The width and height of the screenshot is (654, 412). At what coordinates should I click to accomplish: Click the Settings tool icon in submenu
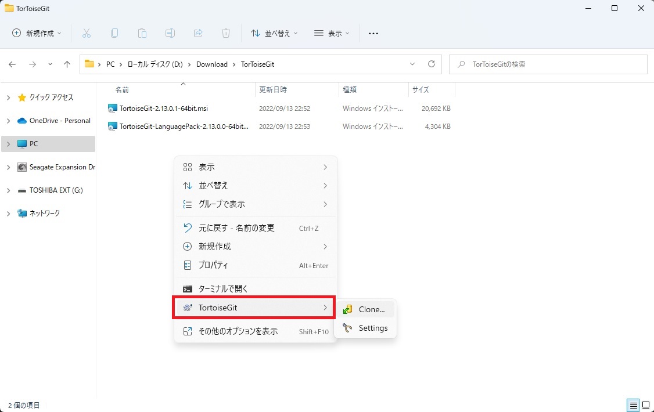tap(347, 328)
